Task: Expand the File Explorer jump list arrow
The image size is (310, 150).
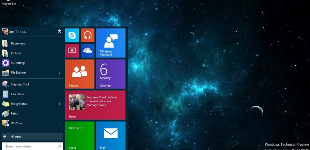Action: pyautogui.click(x=59, y=73)
